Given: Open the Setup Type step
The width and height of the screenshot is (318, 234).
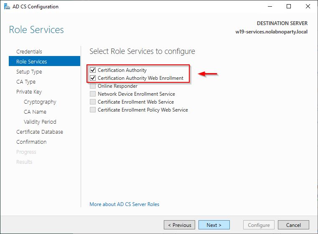Looking at the screenshot, I should (x=29, y=72).
